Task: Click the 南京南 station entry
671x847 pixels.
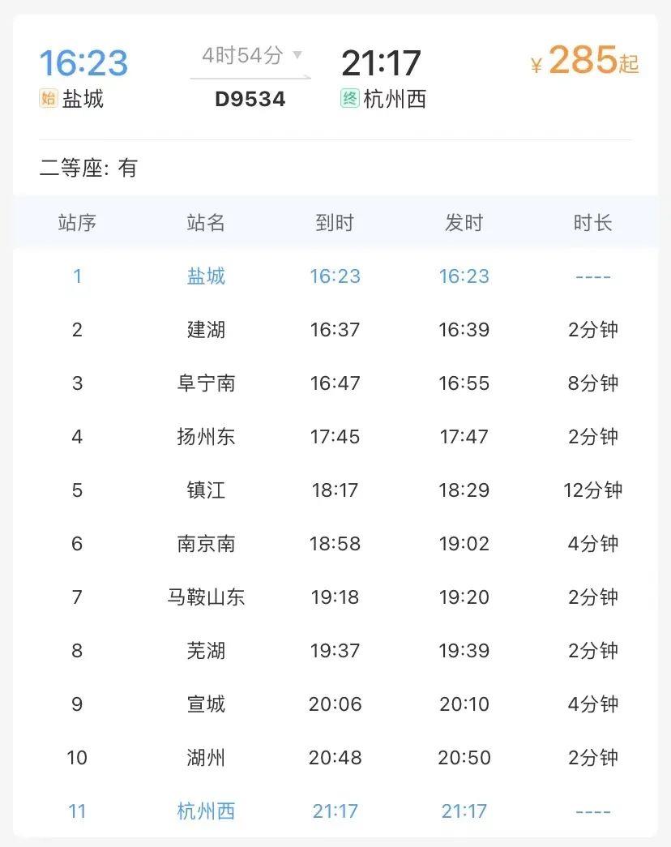Action: pos(206,543)
